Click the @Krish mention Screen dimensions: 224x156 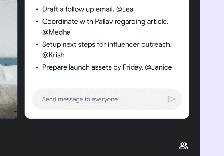pyautogui.click(x=53, y=55)
